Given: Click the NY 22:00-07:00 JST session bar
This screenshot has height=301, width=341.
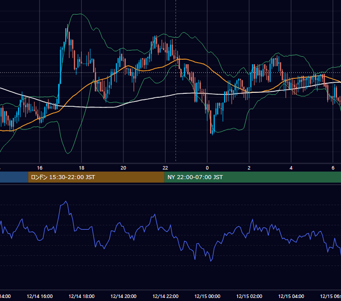Looking at the screenshot, I should point(252,177).
